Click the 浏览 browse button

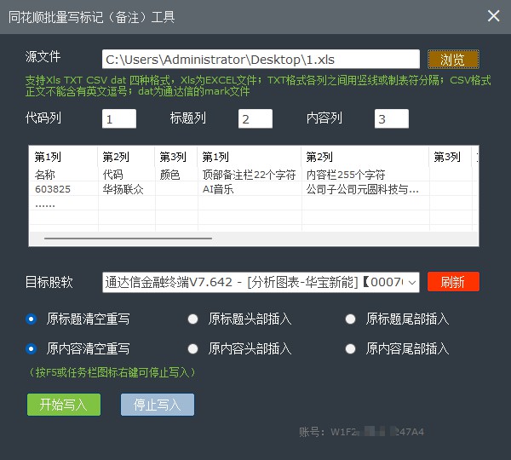tap(453, 59)
